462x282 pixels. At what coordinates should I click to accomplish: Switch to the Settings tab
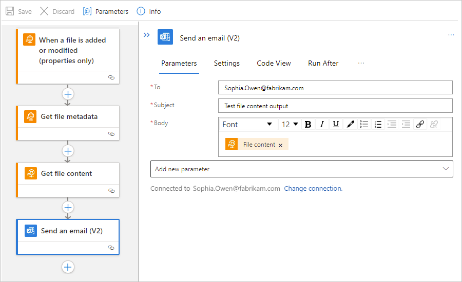[x=226, y=63]
